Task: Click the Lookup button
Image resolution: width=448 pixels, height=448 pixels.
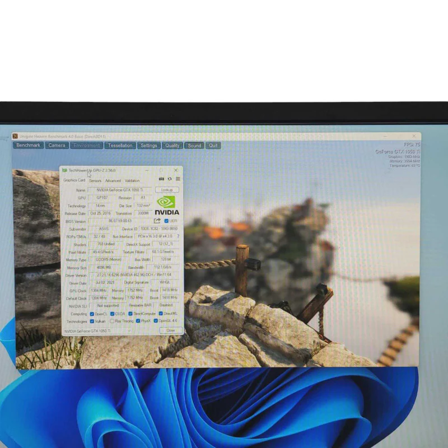Action: [167, 190]
